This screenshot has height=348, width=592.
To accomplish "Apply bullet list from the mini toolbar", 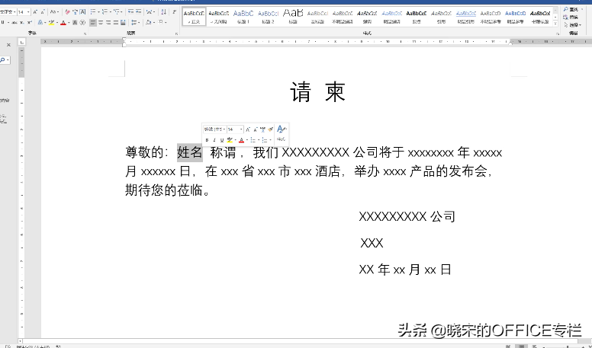I will (x=253, y=140).
